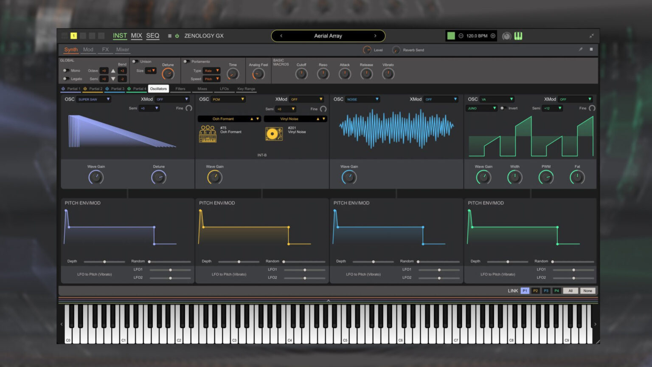The image size is (652, 367).
Task: Select the Vinyl Noise turntable icon
Action: tap(274, 134)
